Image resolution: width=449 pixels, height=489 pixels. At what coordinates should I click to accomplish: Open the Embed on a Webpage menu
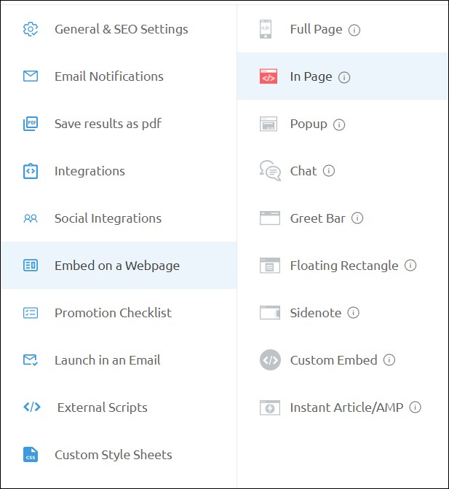click(x=116, y=266)
